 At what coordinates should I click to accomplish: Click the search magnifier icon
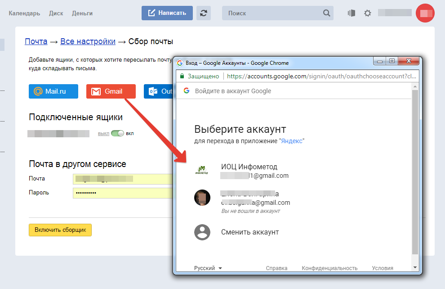pos(327,13)
